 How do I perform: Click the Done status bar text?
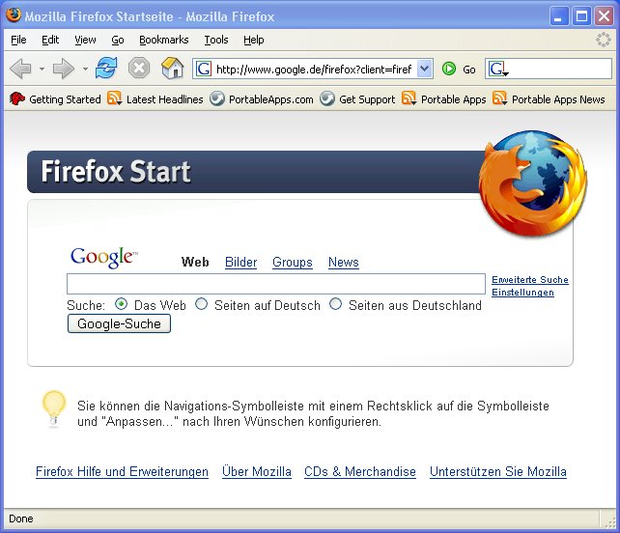click(21, 519)
